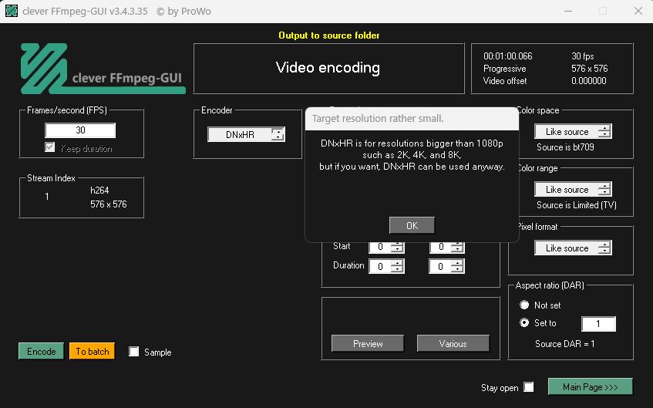Toggle the Stay open checkbox
The height and width of the screenshot is (408, 653).
click(528, 387)
